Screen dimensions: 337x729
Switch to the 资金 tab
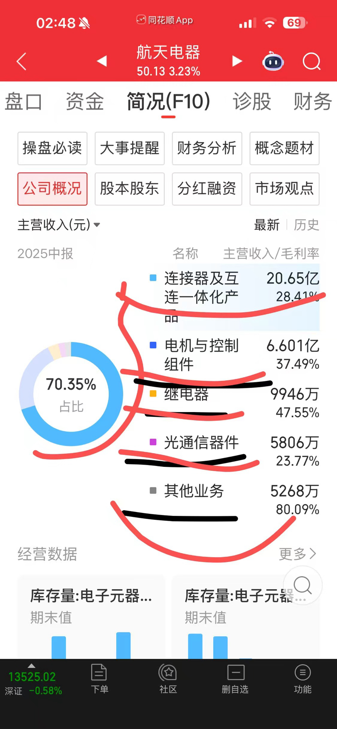85,102
